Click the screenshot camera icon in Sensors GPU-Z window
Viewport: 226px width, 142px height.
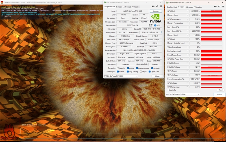[x=215, y=6]
